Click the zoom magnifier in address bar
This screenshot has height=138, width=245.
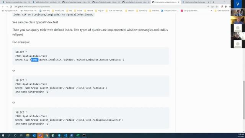click(x=208, y=7)
